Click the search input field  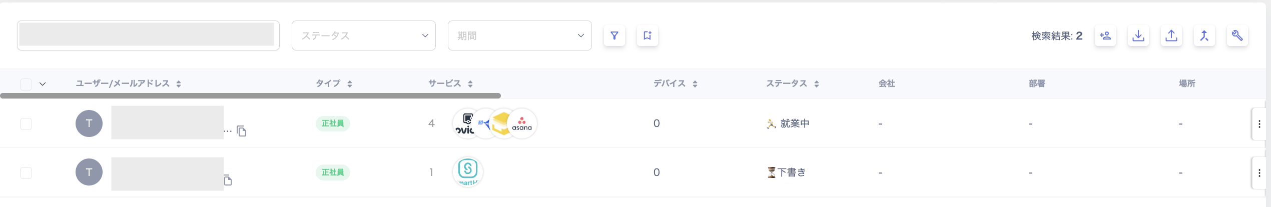pyautogui.click(x=148, y=35)
